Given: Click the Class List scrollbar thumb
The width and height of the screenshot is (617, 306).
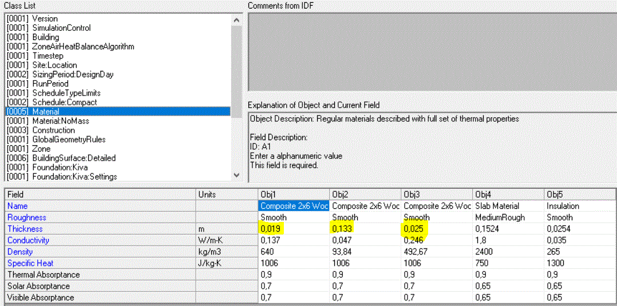Looking at the screenshot, I should (x=236, y=71).
